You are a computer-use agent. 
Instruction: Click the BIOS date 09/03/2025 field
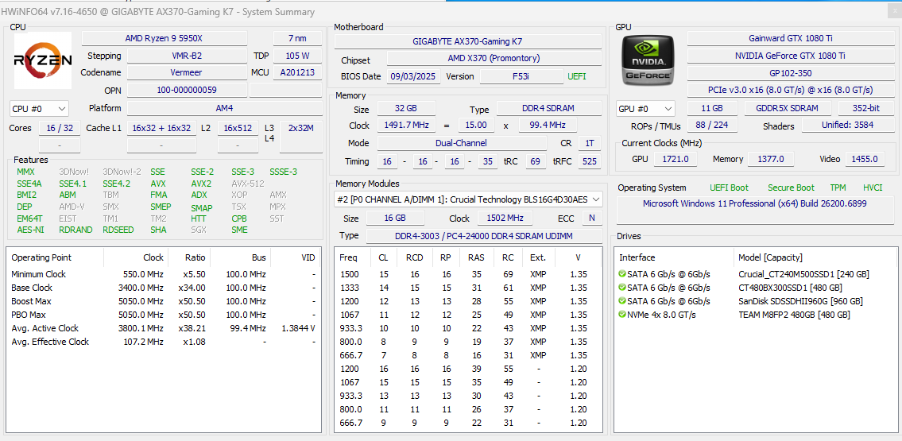point(413,76)
